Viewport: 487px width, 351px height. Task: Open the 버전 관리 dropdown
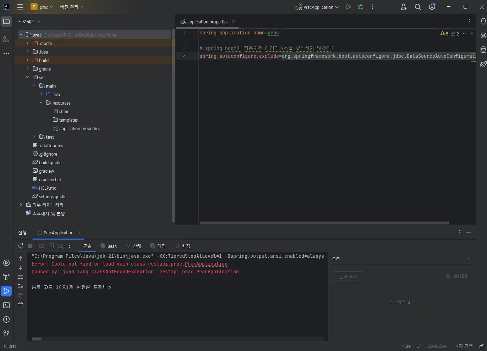coord(72,7)
